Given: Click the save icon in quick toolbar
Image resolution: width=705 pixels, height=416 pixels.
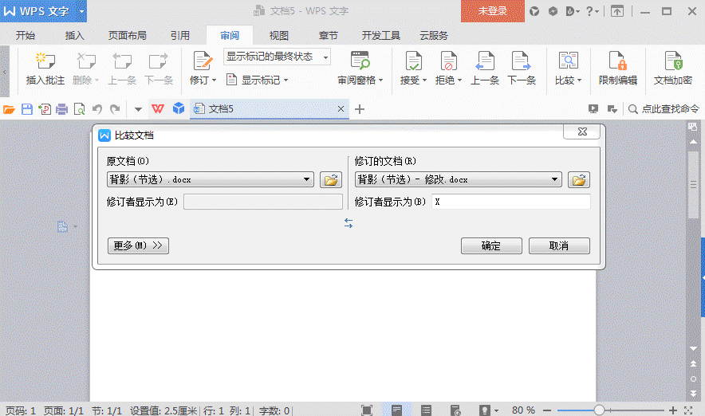Looking at the screenshot, I should (27, 109).
